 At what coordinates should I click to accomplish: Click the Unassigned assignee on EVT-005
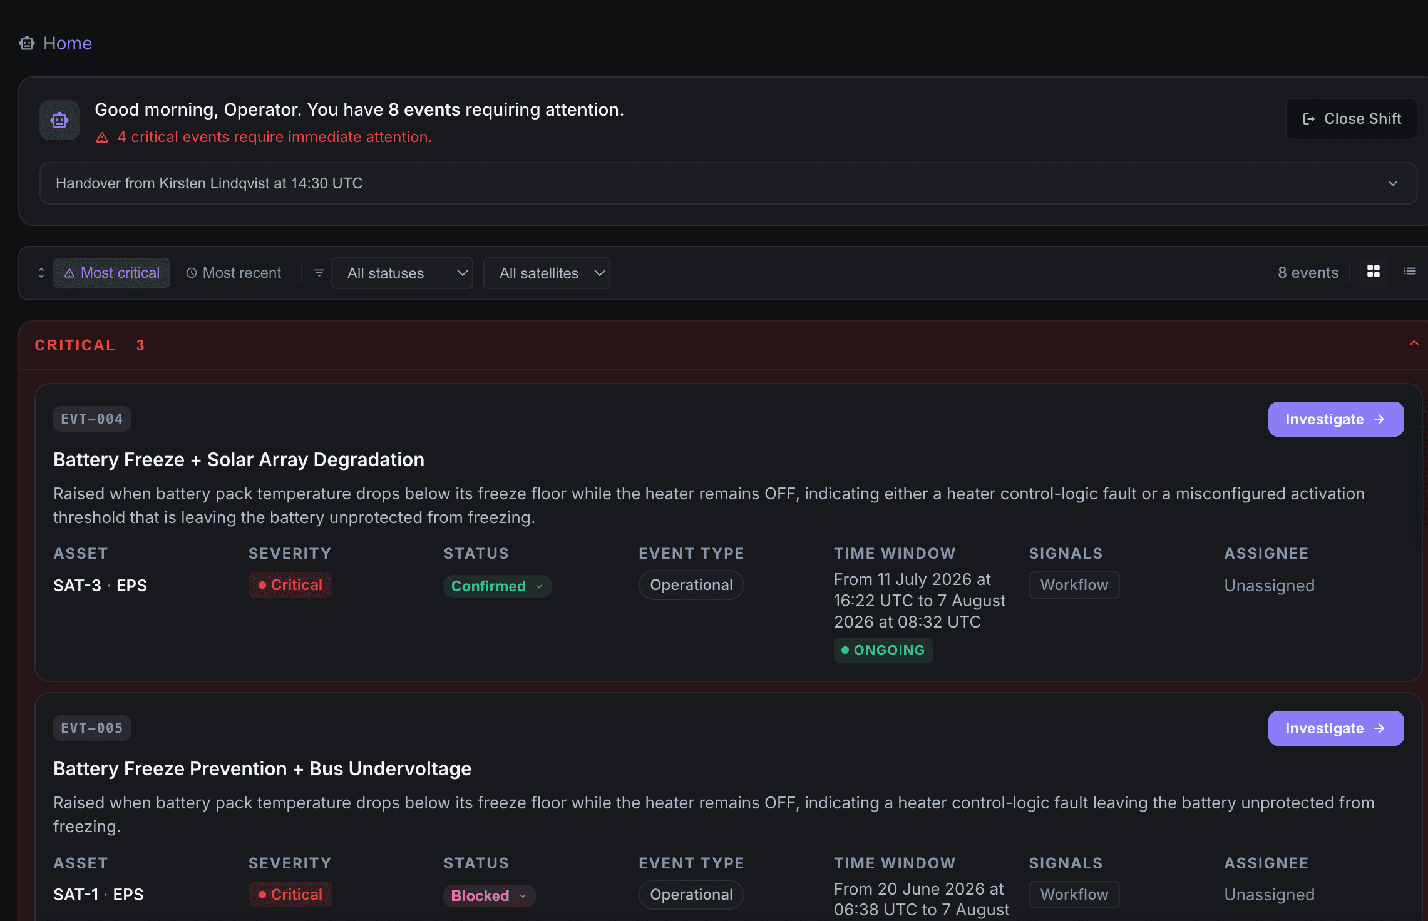(x=1269, y=895)
